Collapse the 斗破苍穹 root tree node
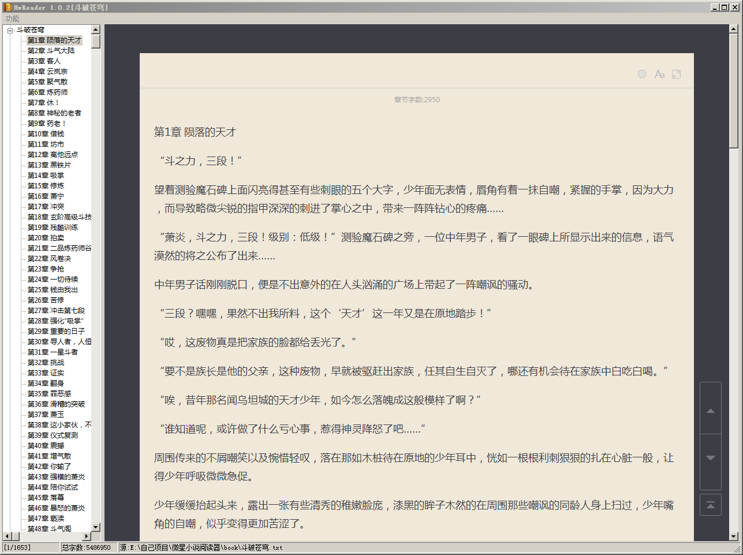Image resolution: width=743 pixels, height=555 pixels. tap(10, 30)
